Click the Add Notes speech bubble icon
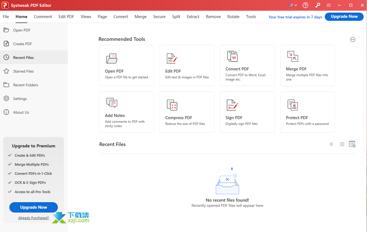The image size is (367, 232). pyautogui.click(x=112, y=103)
